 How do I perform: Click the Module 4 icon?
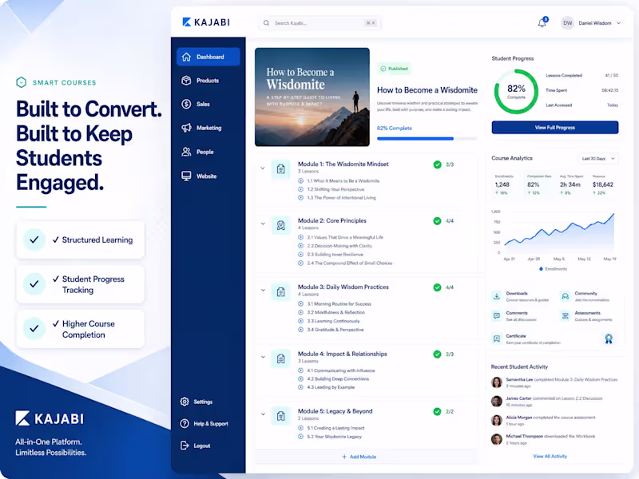tap(281, 358)
